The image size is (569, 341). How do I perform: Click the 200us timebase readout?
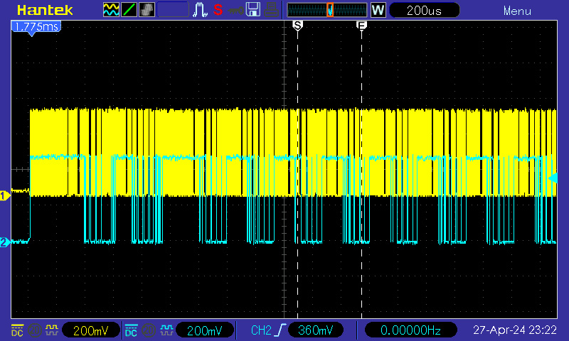424,10
